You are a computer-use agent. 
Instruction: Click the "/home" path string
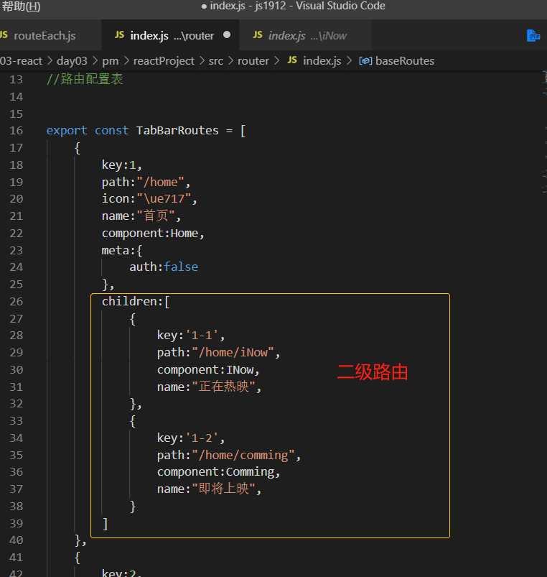click(160, 182)
